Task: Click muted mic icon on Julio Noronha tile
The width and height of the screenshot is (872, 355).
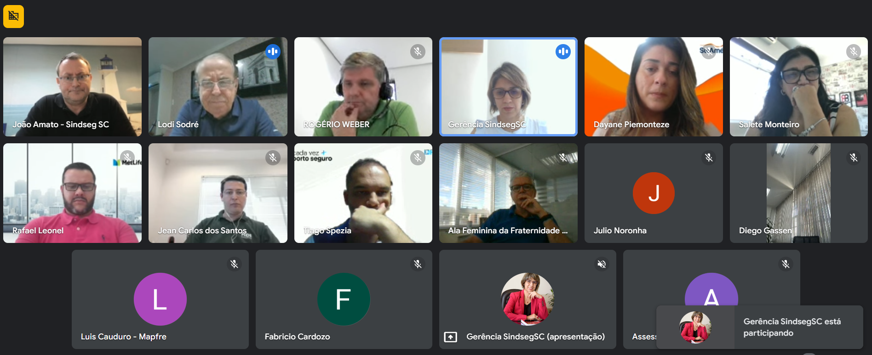Action: pyautogui.click(x=709, y=158)
